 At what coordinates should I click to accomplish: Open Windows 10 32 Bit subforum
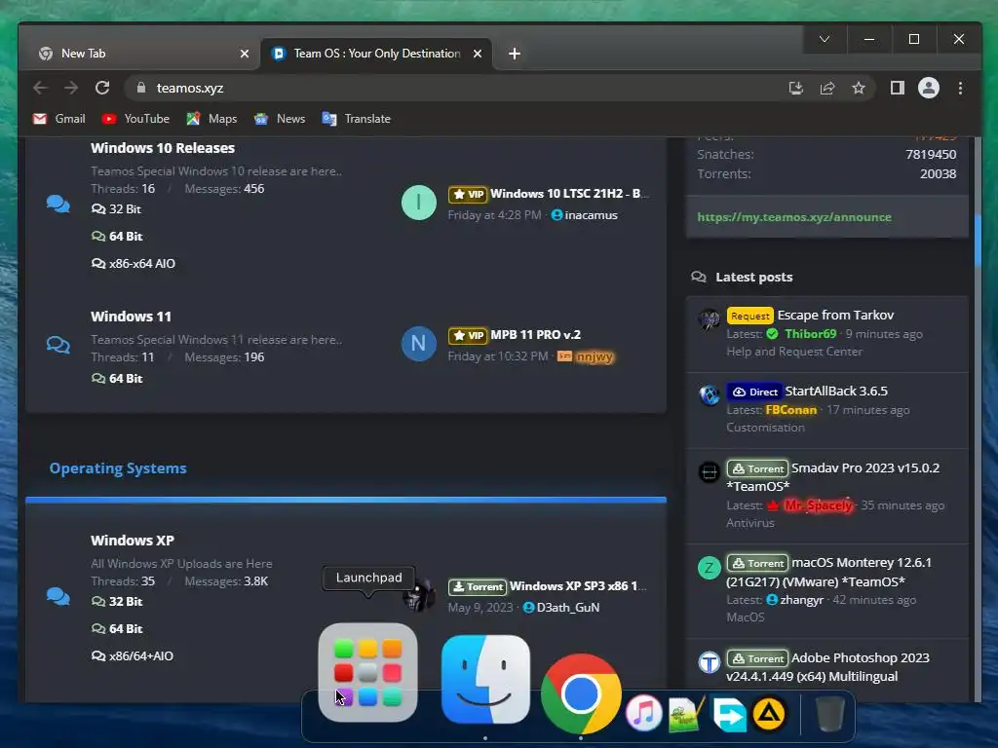point(117,209)
